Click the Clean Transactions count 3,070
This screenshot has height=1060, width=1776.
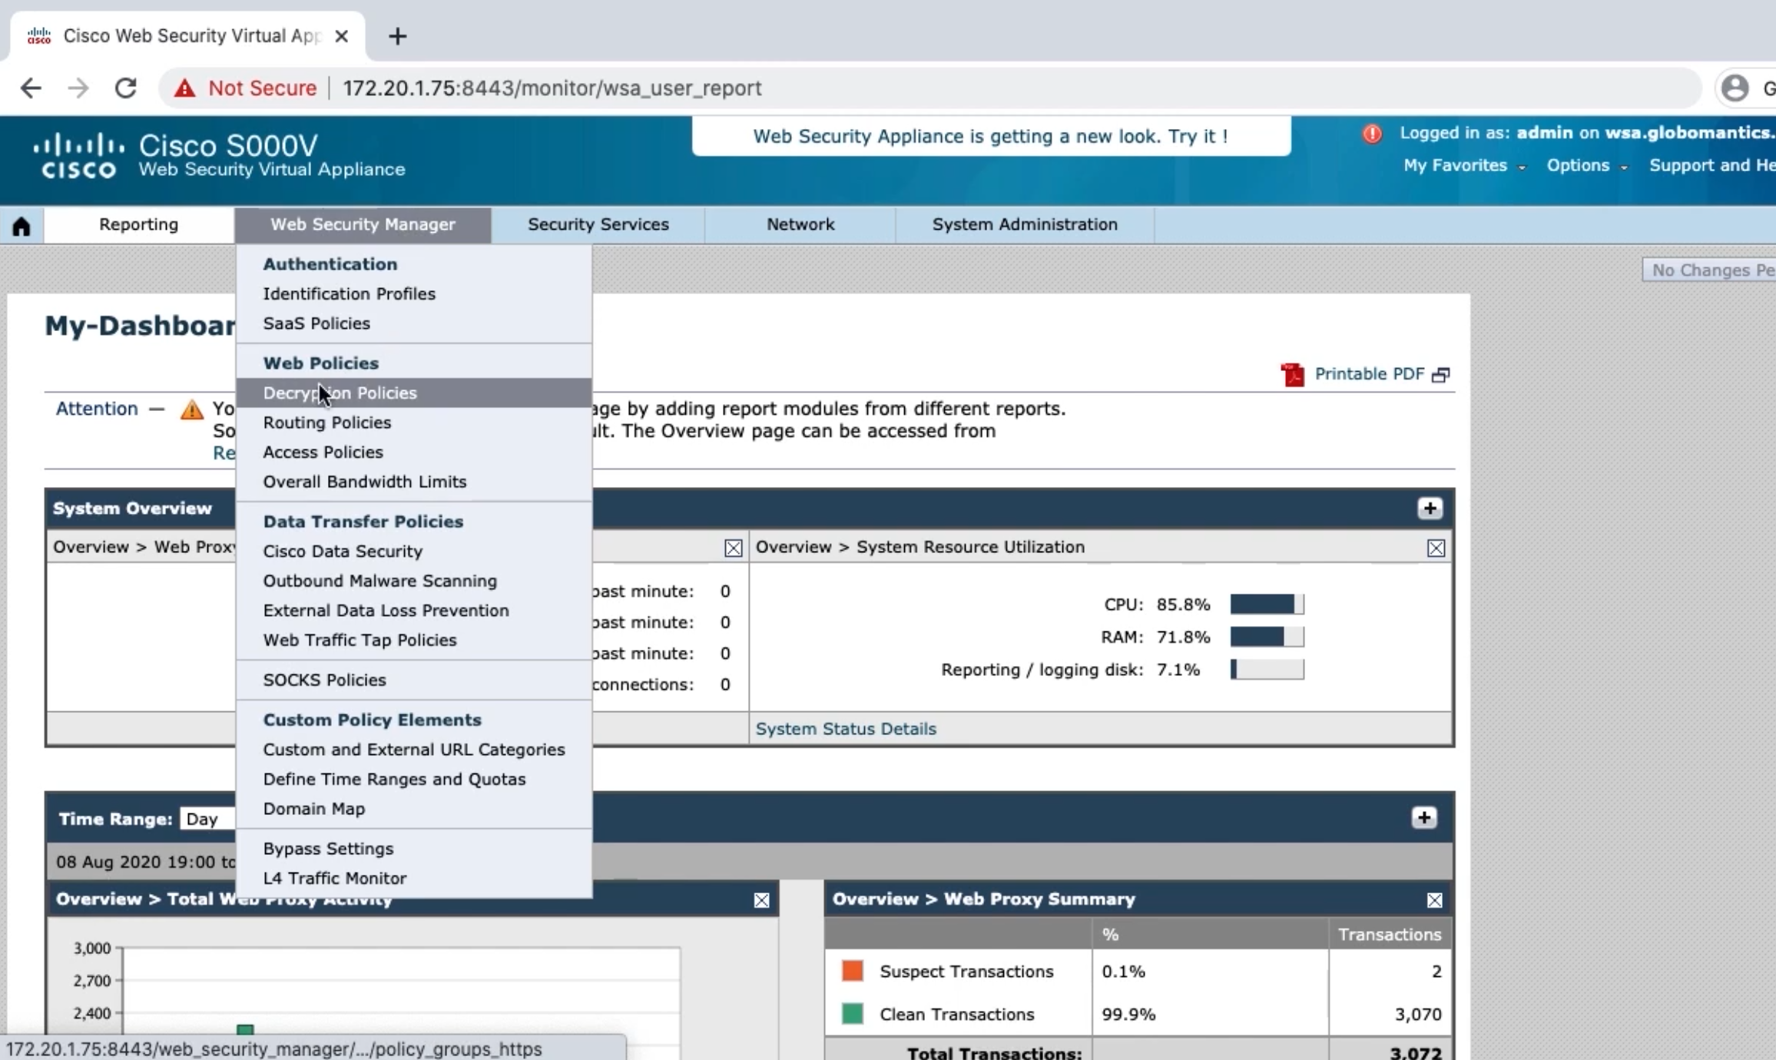point(1418,1015)
